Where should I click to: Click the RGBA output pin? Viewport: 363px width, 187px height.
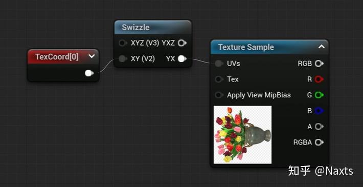tap(319, 142)
